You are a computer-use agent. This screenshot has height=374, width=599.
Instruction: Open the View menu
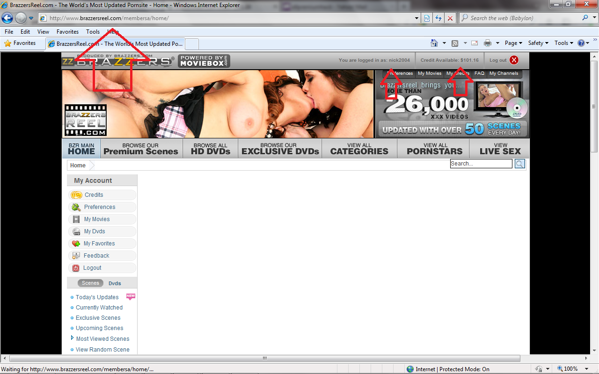coord(43,32)
